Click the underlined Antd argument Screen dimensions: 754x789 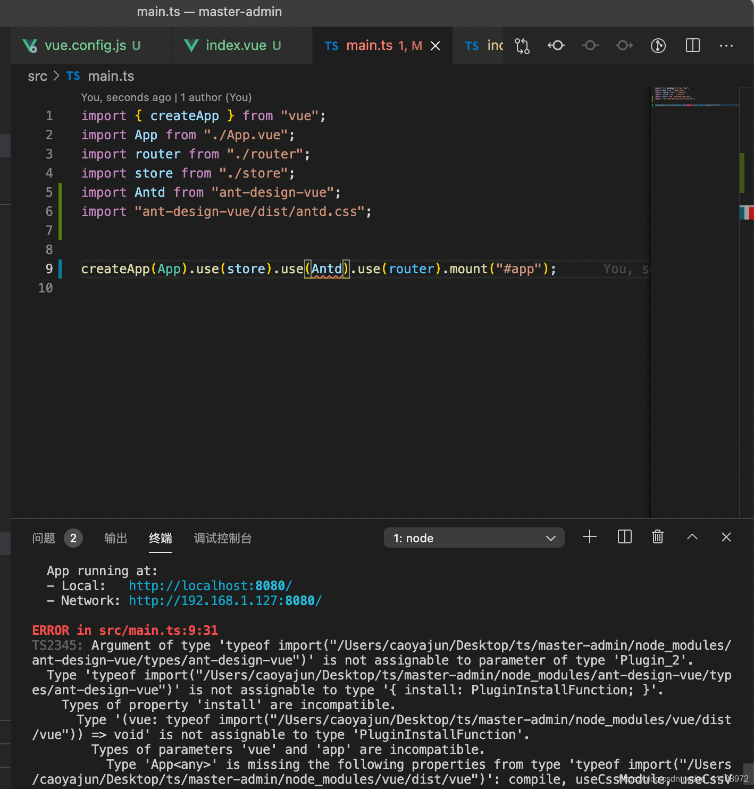(x=327, y=269)
